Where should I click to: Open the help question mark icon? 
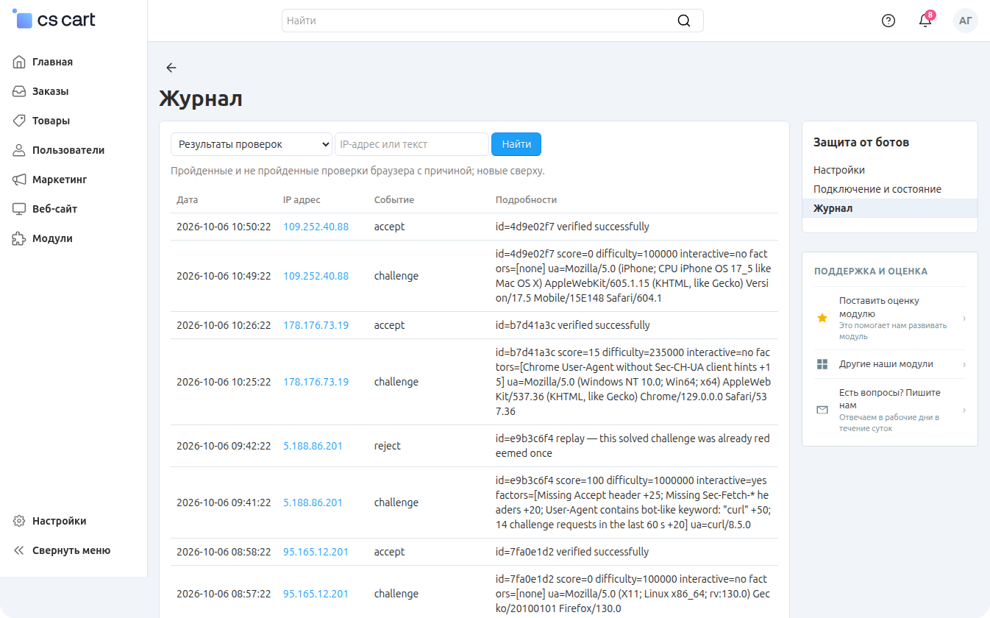coord(888,21)
